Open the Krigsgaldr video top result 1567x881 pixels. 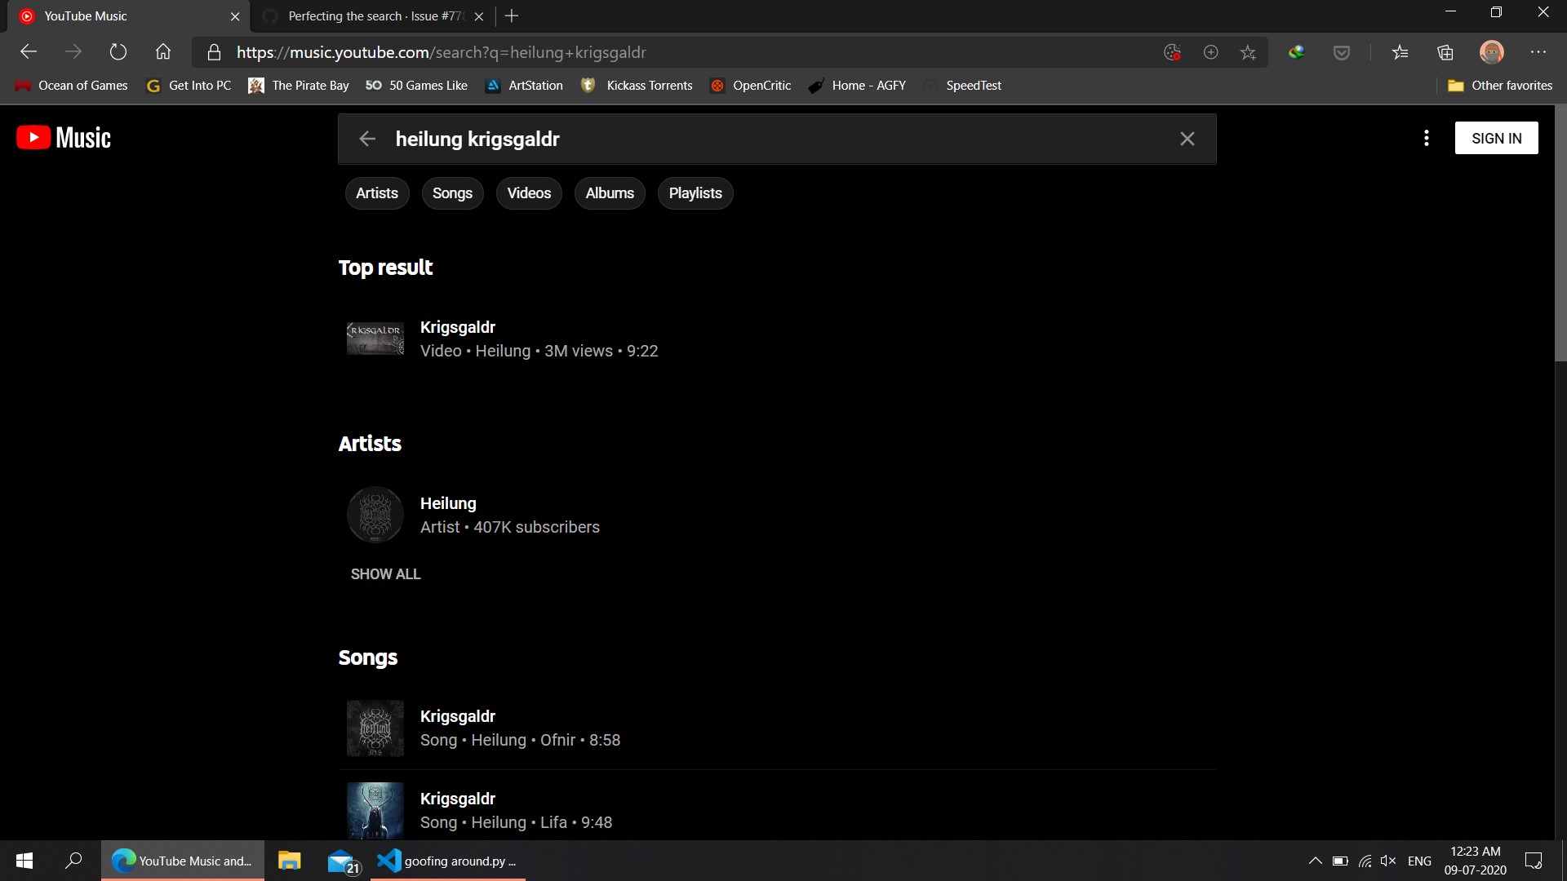click(777, 339)
